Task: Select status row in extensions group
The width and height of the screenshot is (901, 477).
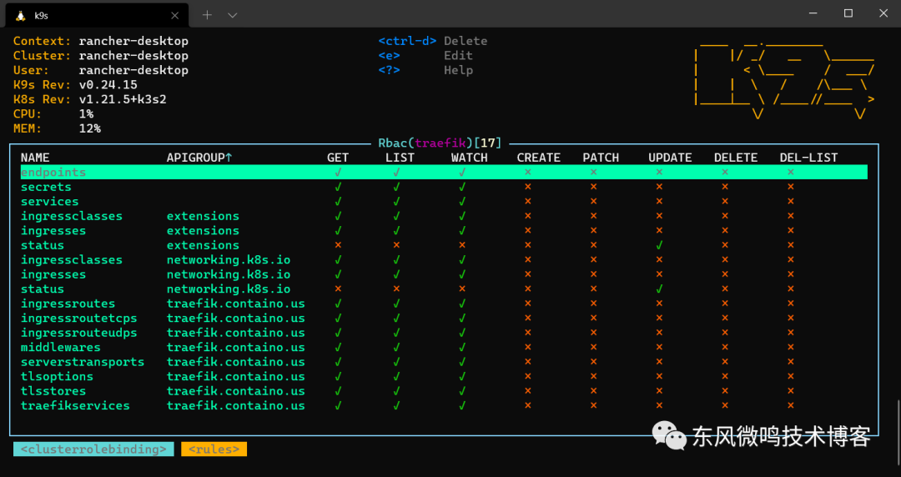Action: tap(444, 245)
